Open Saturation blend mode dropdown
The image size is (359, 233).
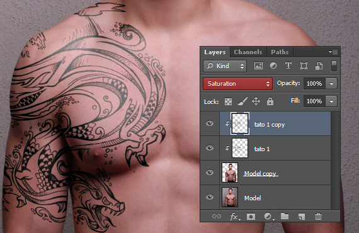click(x=237, y=84)
